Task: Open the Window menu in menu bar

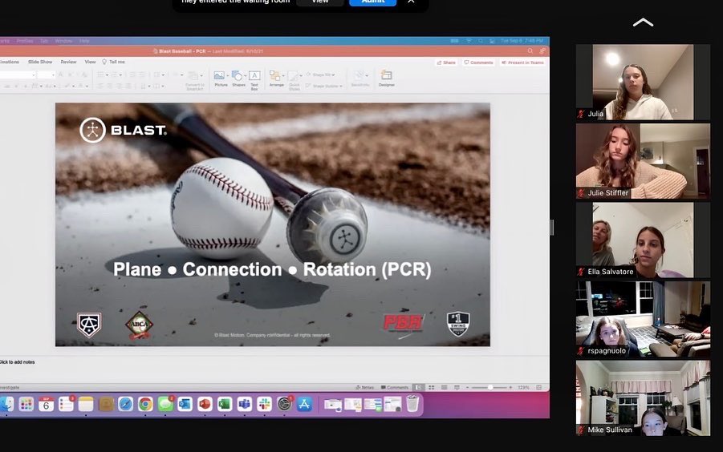Action: tap(63, 41)
